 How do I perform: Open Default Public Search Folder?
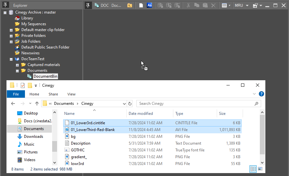(45, 47)
